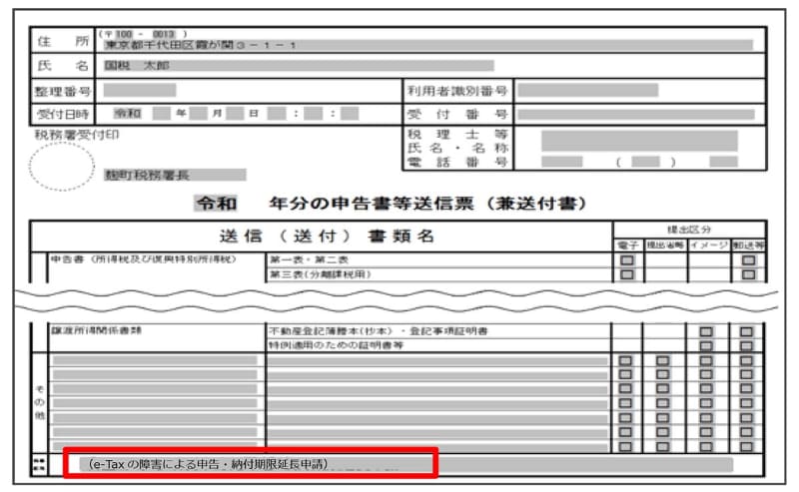Image resolution: width=799 pixels, height=492 pixels.
Task: Click the 日 field in 受付日時
Action: (235, 113)
